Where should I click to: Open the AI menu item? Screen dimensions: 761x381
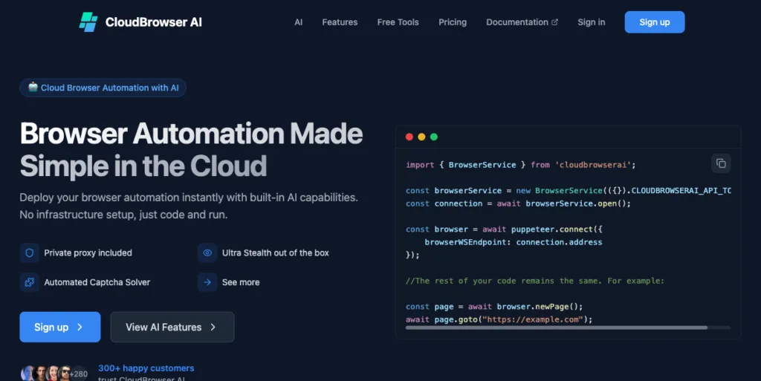click(299, 22)
